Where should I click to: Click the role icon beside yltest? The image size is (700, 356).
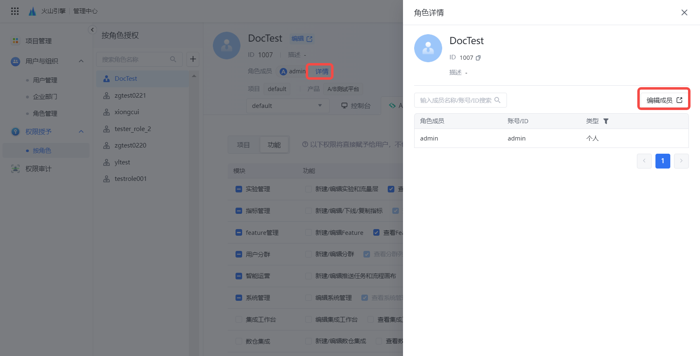(x=106, y=162)
